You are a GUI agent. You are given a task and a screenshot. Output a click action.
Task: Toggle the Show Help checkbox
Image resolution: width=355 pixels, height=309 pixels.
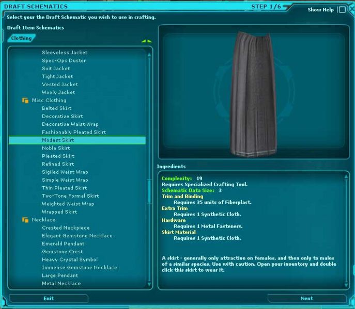pyautogui.click(x=342, y=10)
